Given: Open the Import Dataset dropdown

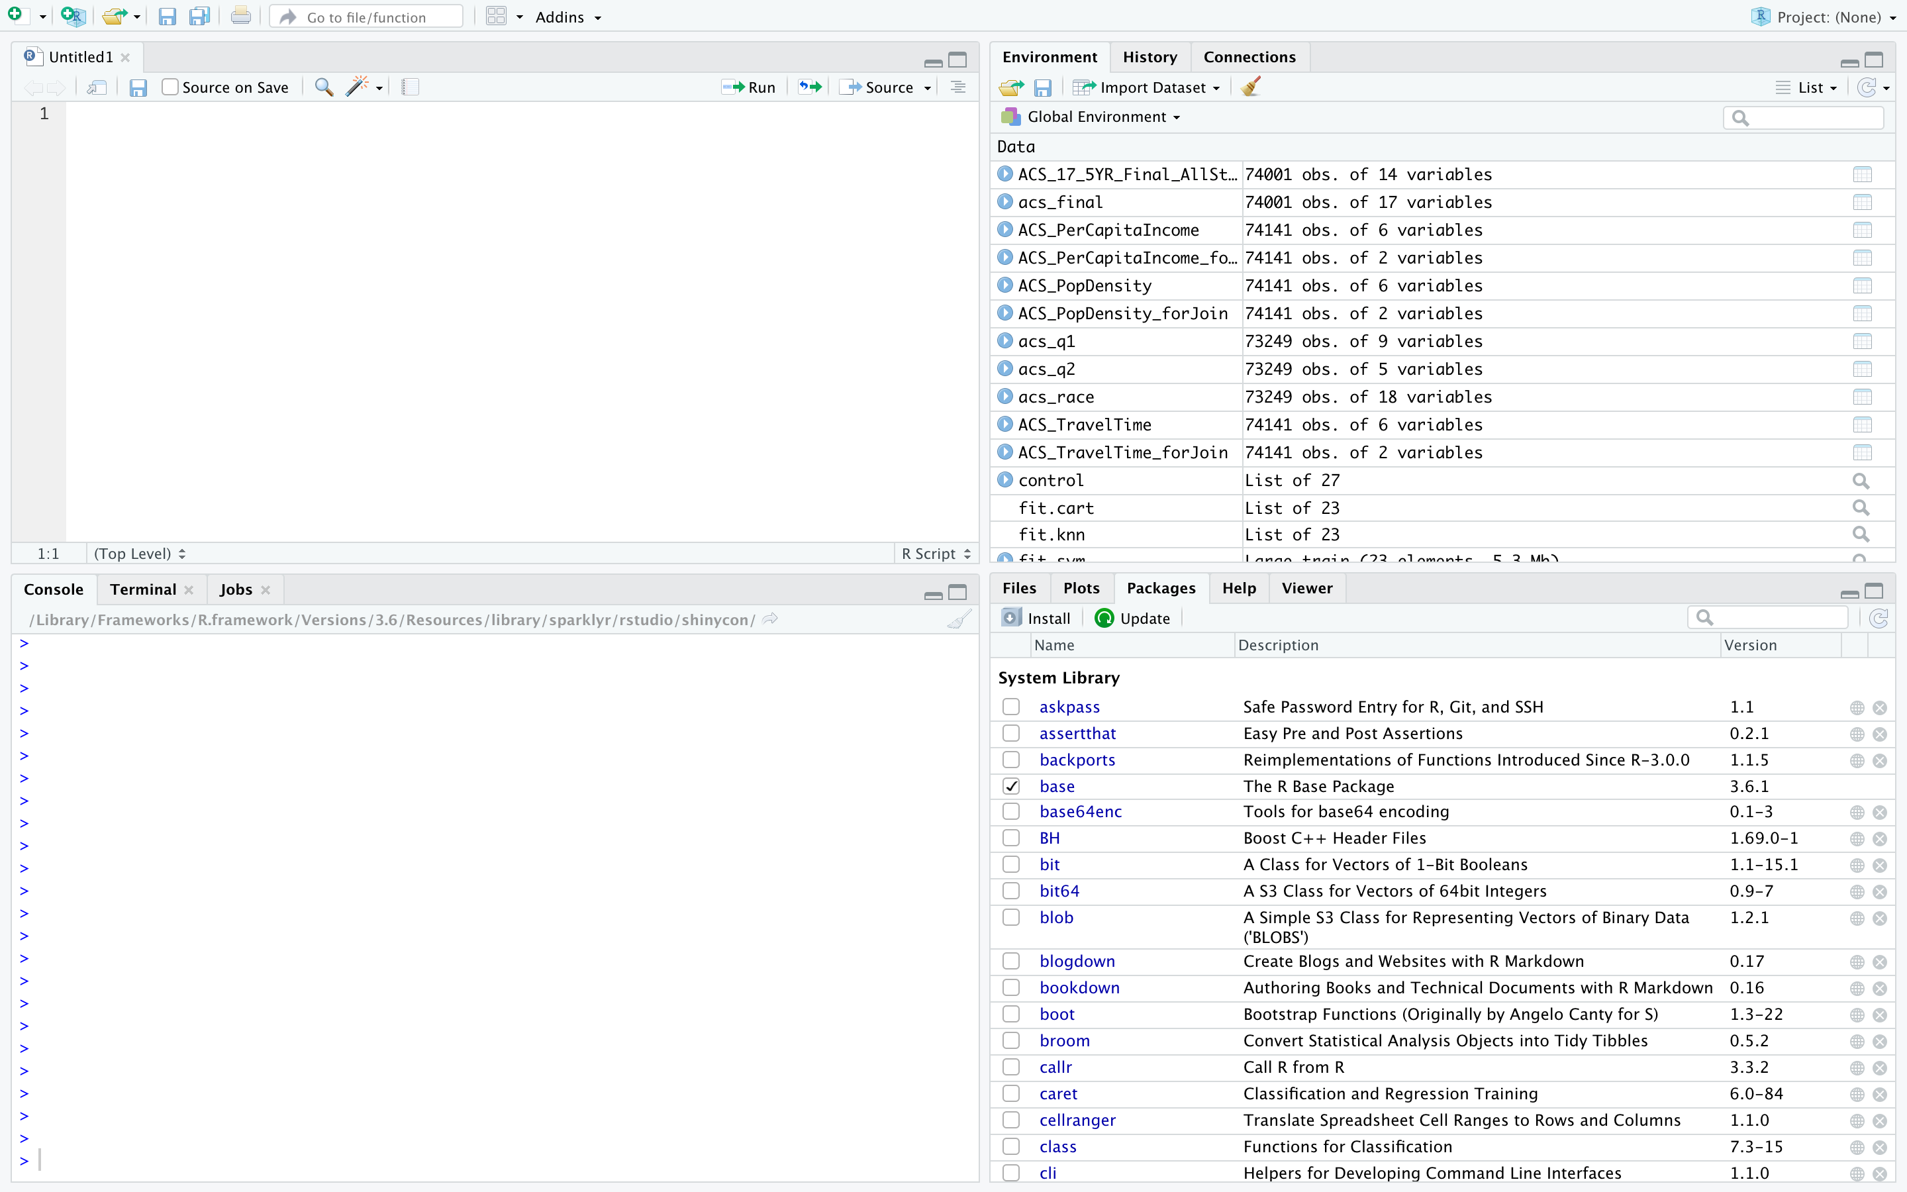Looking at the screenshot, I should coord(1147,87).
